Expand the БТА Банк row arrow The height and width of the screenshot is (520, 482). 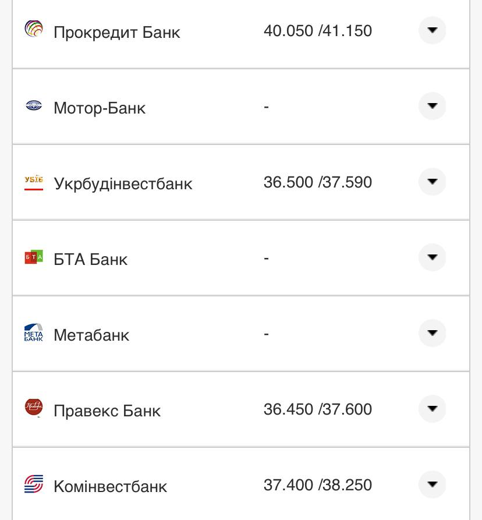432,257
